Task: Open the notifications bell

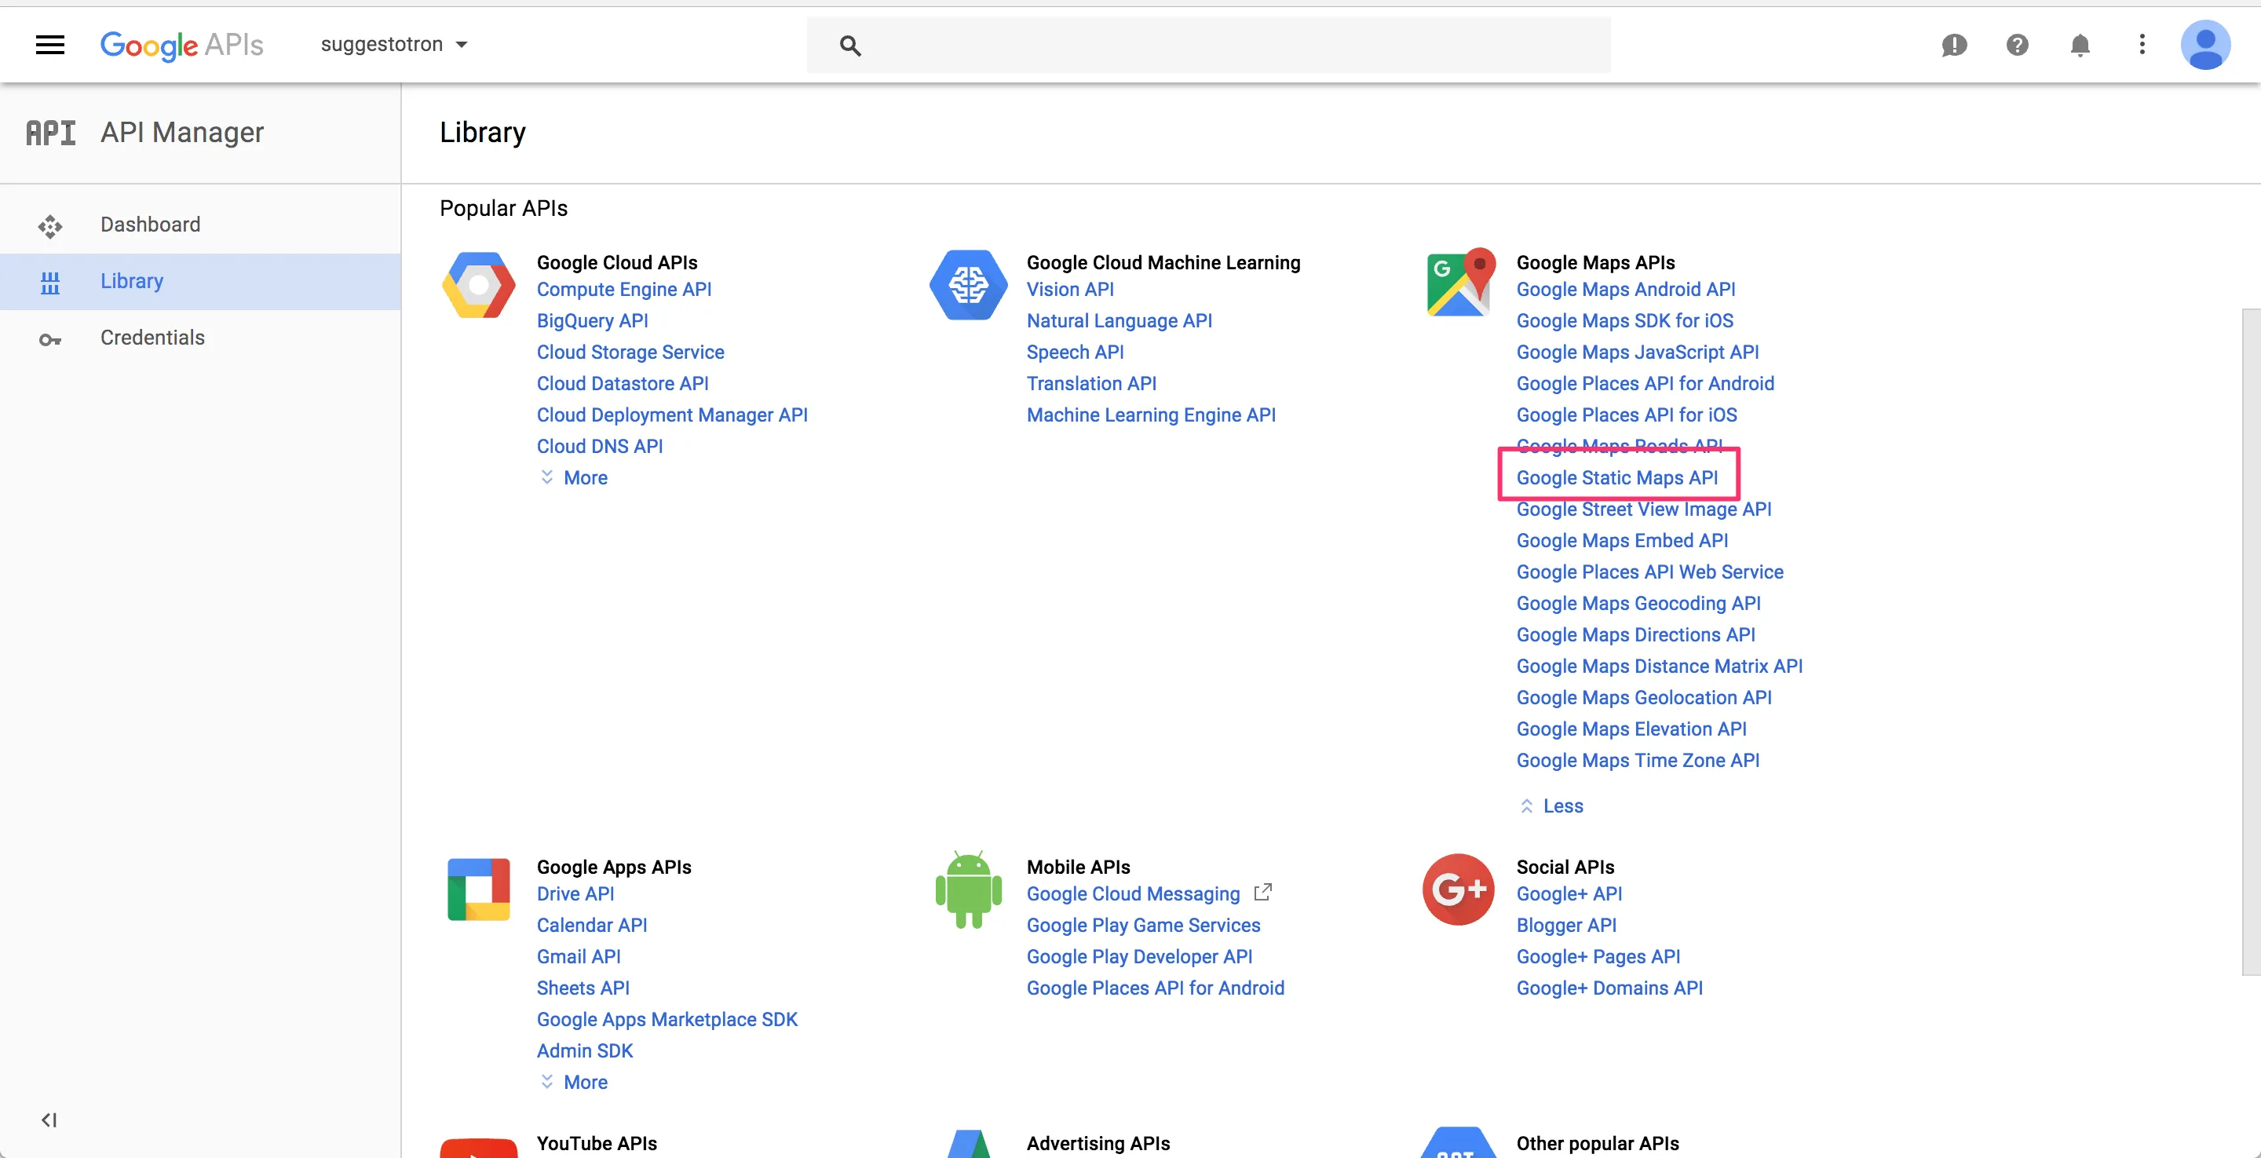Action: pyautogui.click(x=2080, y=45)
